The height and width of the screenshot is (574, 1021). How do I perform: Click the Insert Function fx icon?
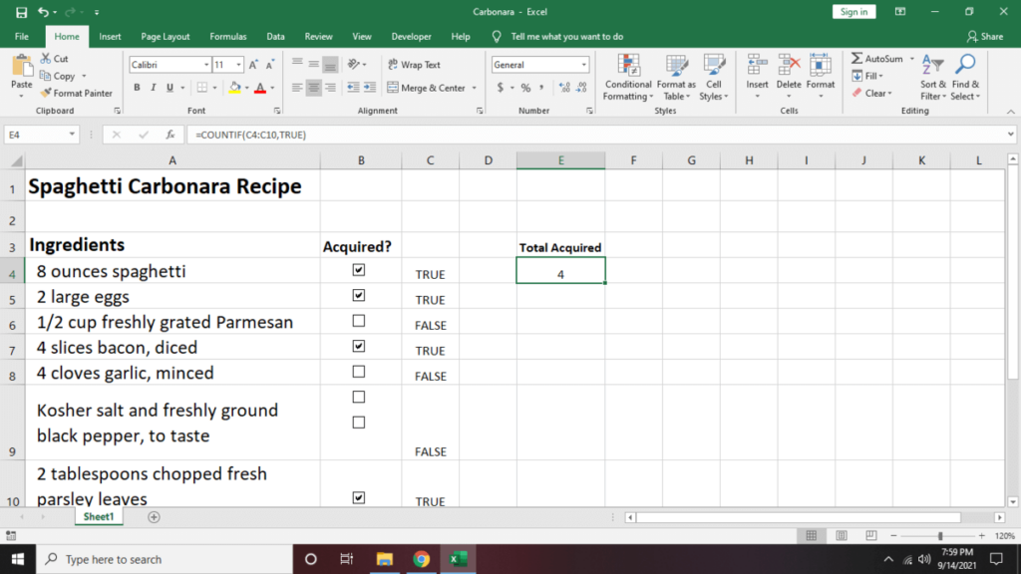click(170, 135)
